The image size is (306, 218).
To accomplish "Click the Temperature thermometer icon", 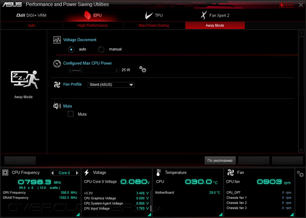I will coord(158,173).
